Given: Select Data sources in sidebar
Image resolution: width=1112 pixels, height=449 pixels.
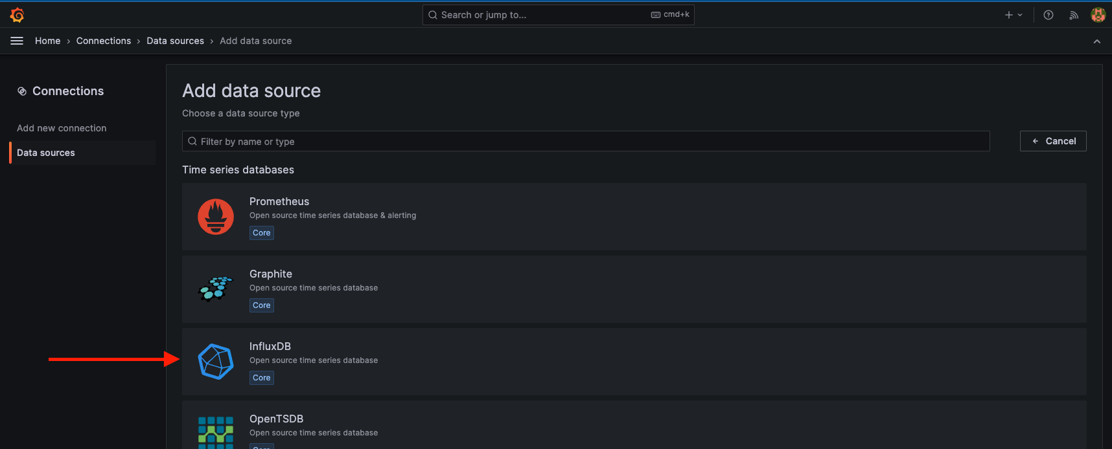Looking at the screenshot, I should [46, 153].
